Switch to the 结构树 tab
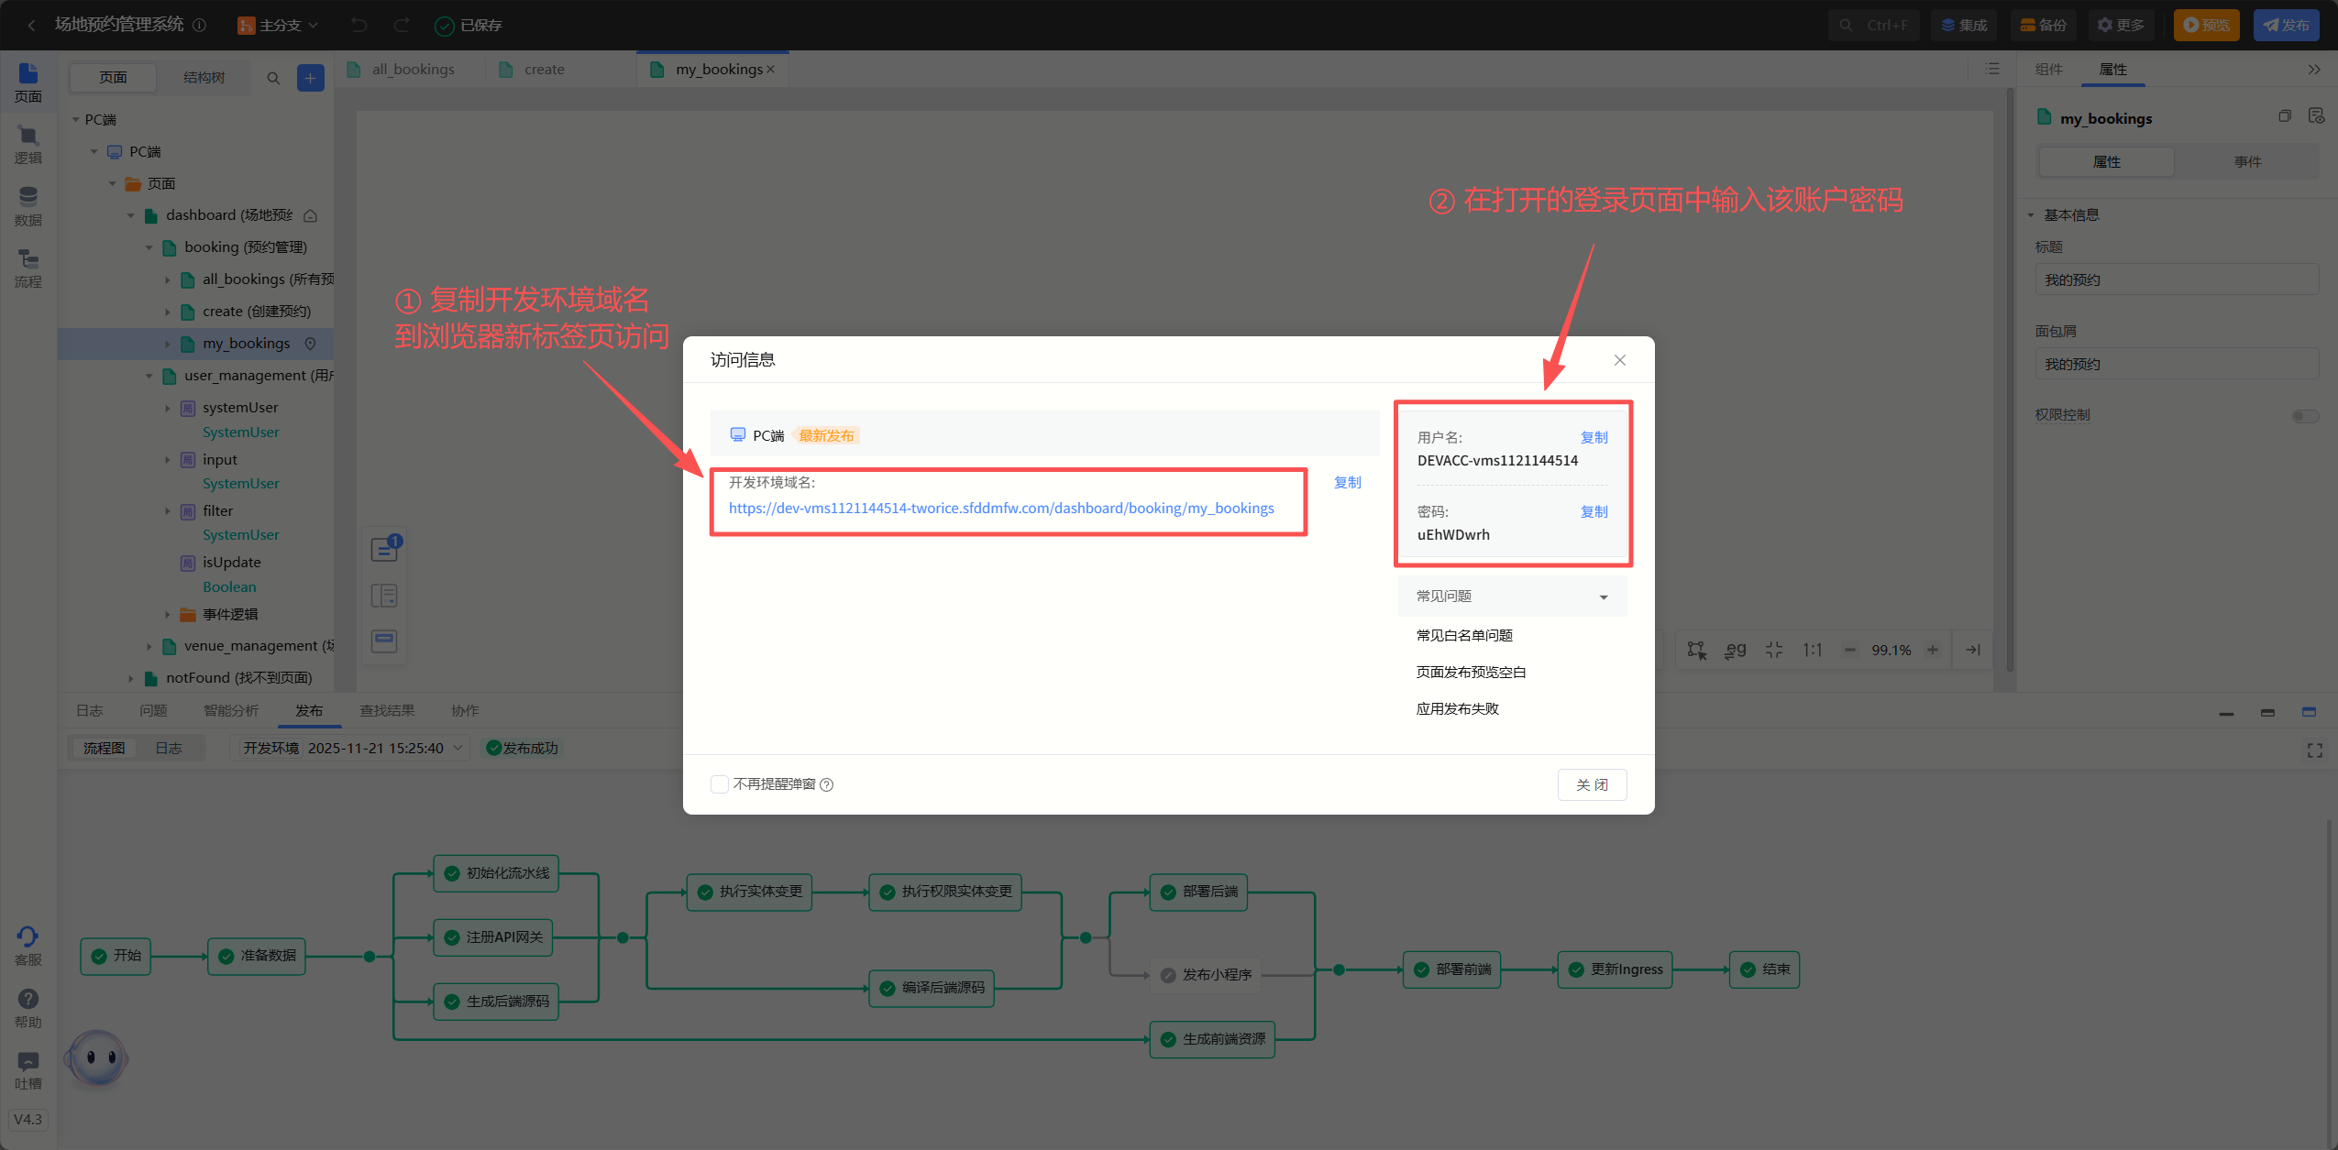Viewport: 2338px width, 1150px height. coord(204,78)
